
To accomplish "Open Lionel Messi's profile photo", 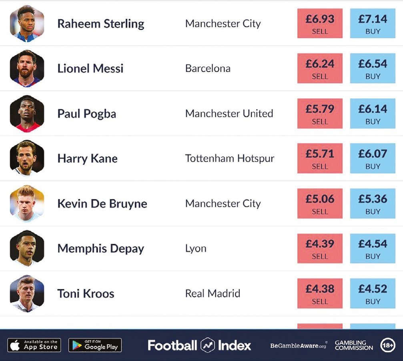I will point(27,68).
